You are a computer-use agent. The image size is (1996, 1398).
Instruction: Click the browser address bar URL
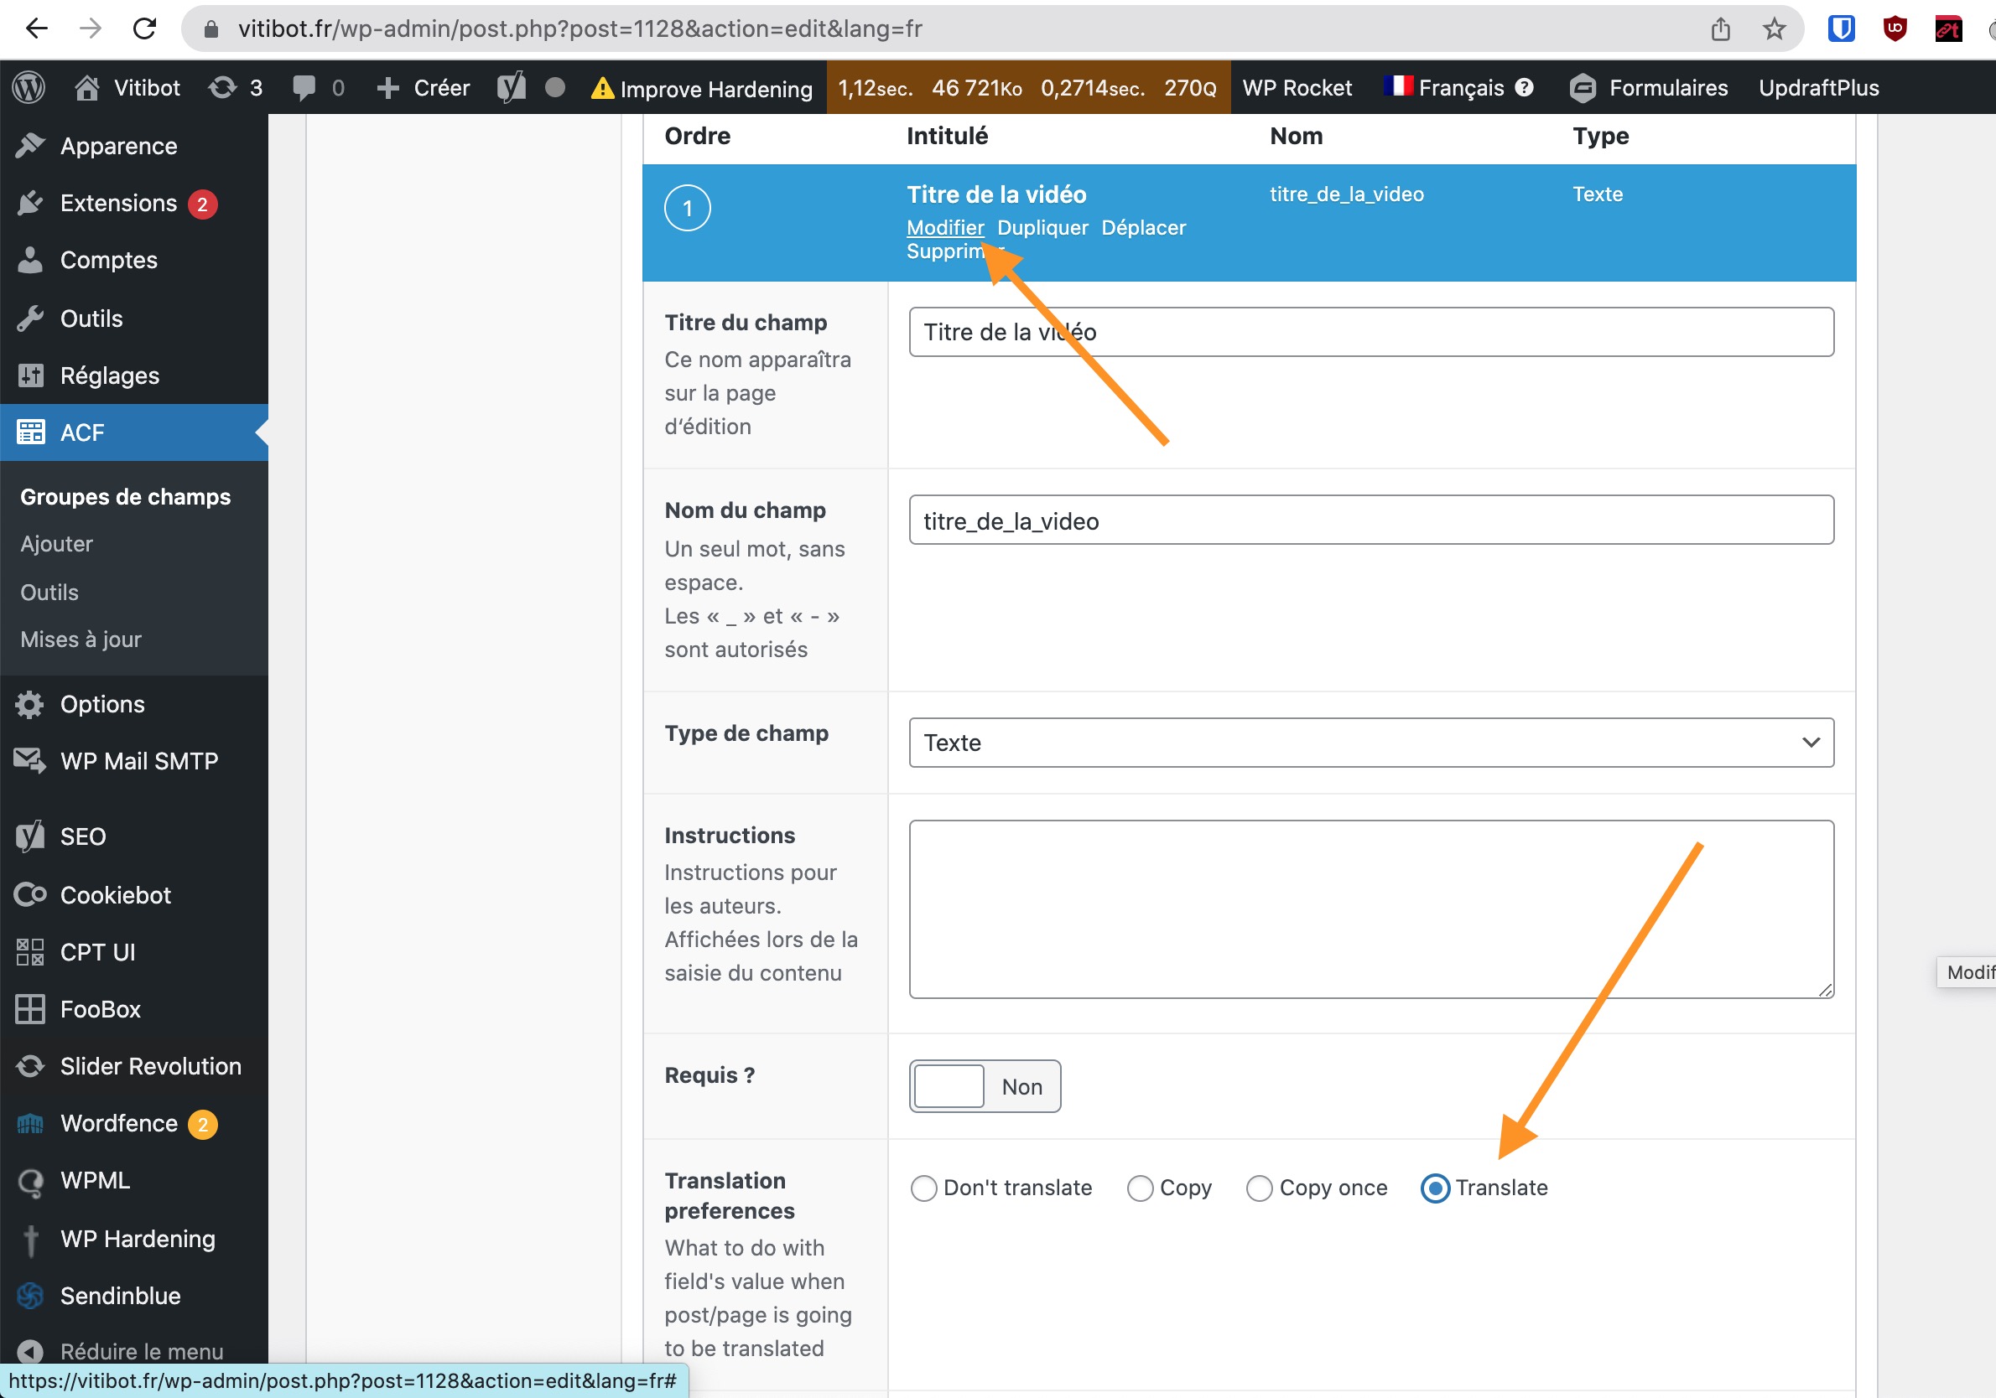click(580, 28)
